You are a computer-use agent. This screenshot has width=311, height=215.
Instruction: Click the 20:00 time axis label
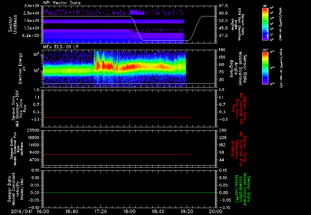pos(215,211)
